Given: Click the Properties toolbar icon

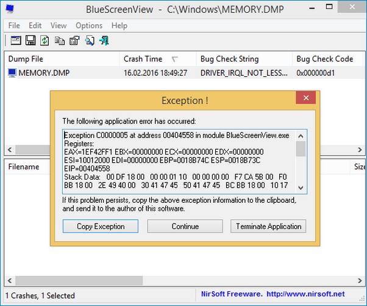Looking at the screenshot, I should (74, 40).
